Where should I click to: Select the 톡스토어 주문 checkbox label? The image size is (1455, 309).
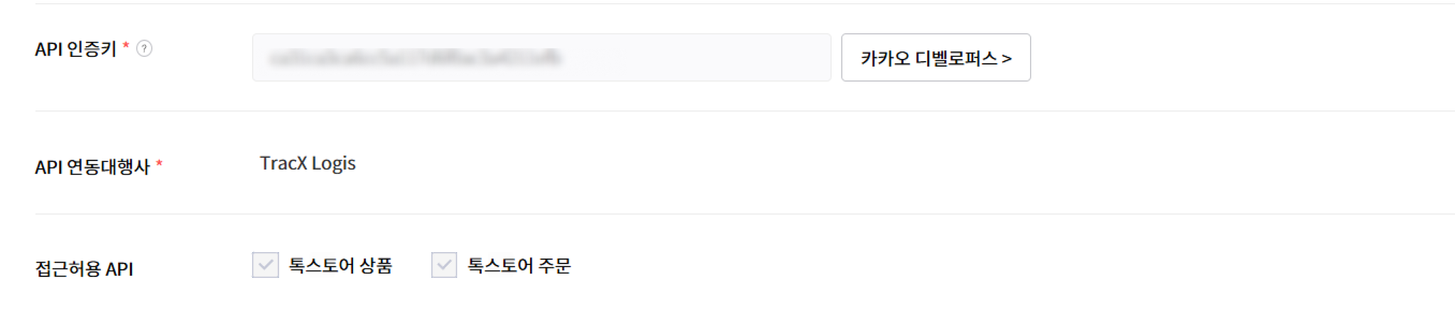519,266
